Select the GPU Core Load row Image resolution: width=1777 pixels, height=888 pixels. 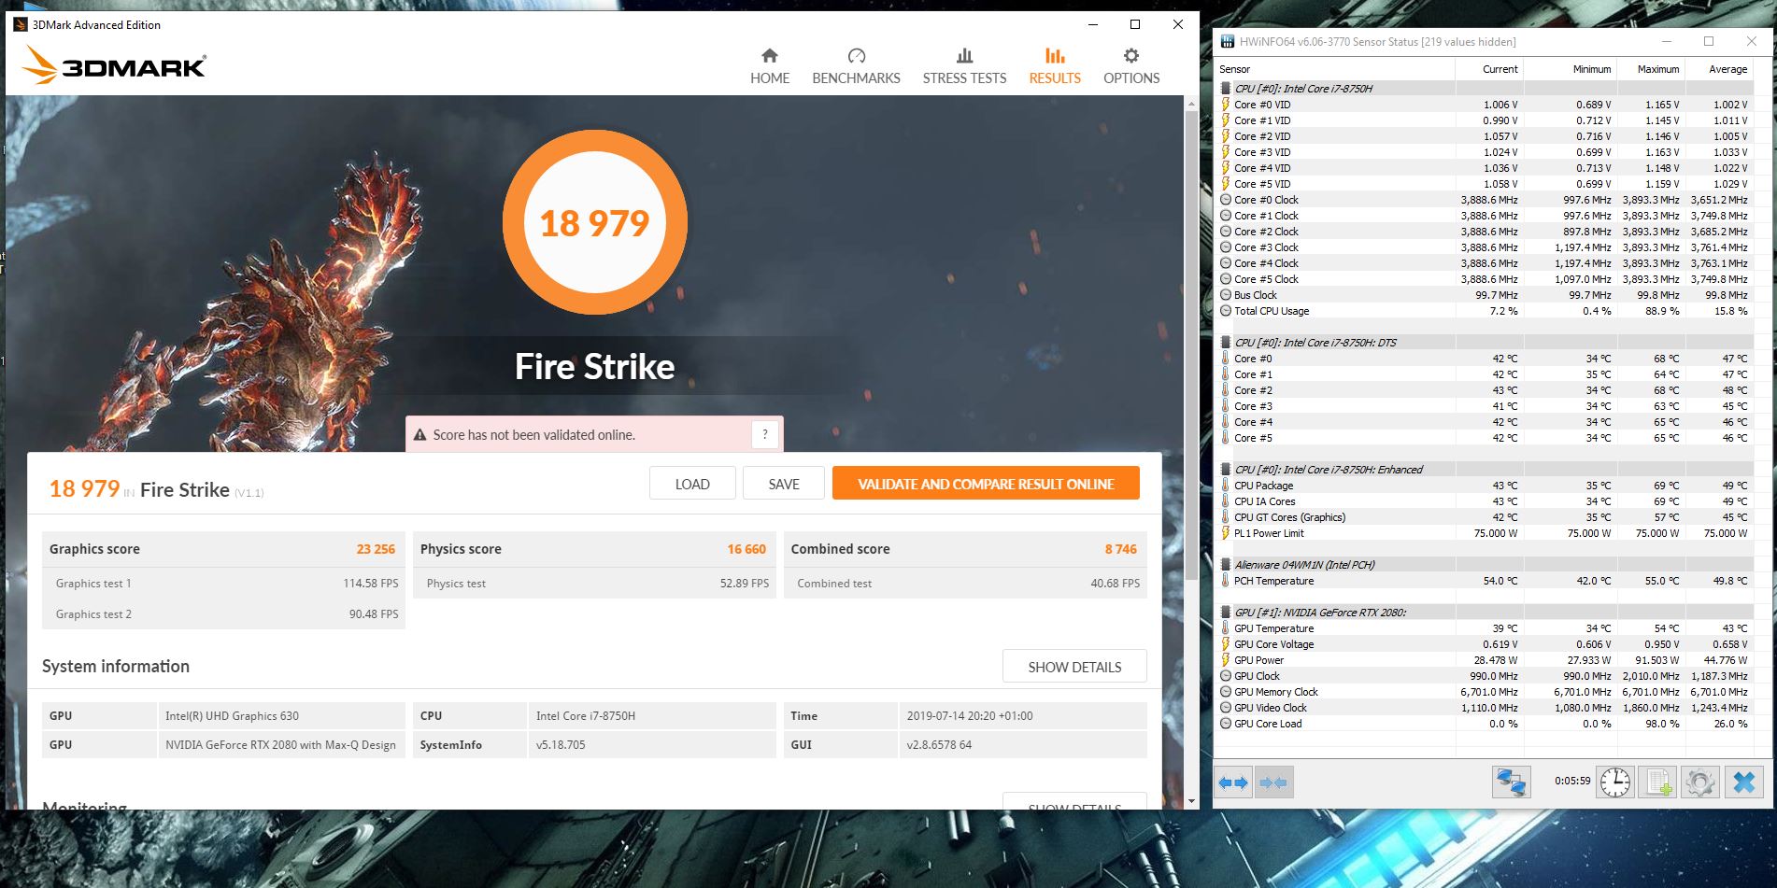(1486, 724)
